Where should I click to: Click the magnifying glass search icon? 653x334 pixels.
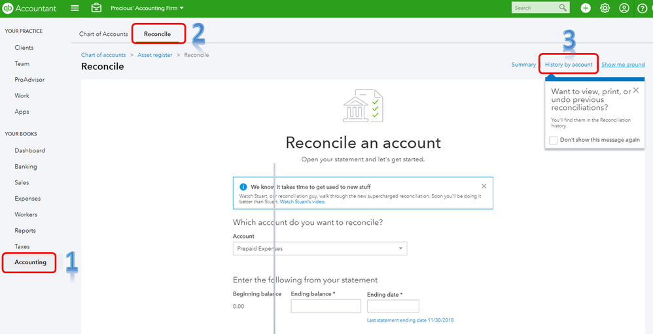(563, 8)
